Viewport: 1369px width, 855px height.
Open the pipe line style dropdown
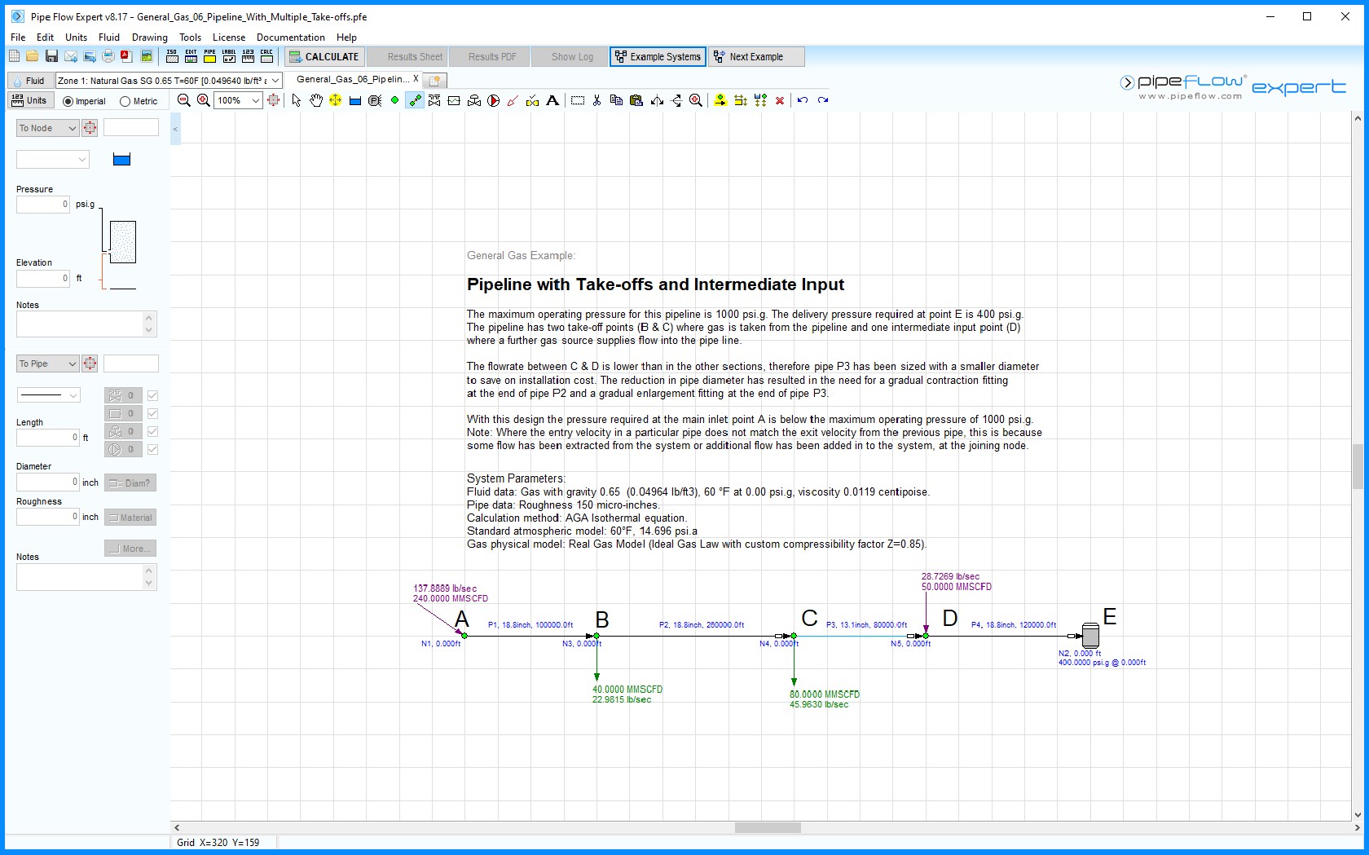click(49, 395)
